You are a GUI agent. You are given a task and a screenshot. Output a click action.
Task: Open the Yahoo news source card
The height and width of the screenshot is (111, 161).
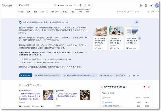(100, 38)
